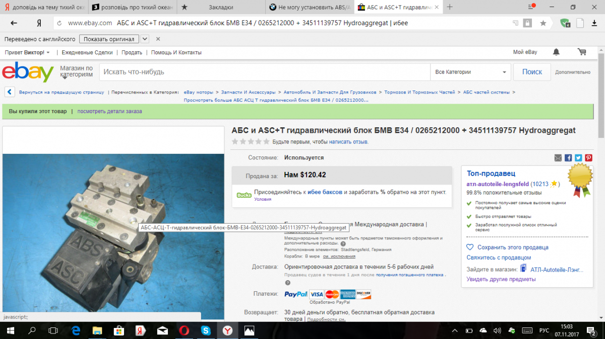The height and width of the screenshot is (339, 605).
Task: Open Opera from the taskbar
Action: (184, 330)
